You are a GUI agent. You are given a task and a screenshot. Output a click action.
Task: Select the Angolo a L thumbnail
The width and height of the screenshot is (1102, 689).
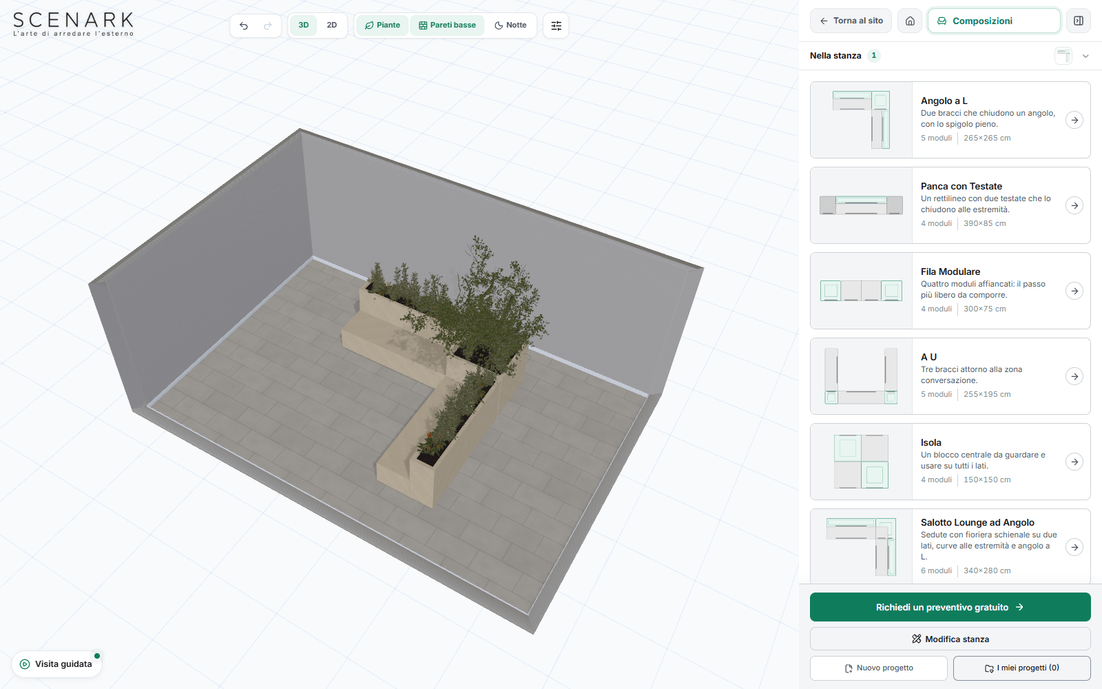[x=862, y=120]
